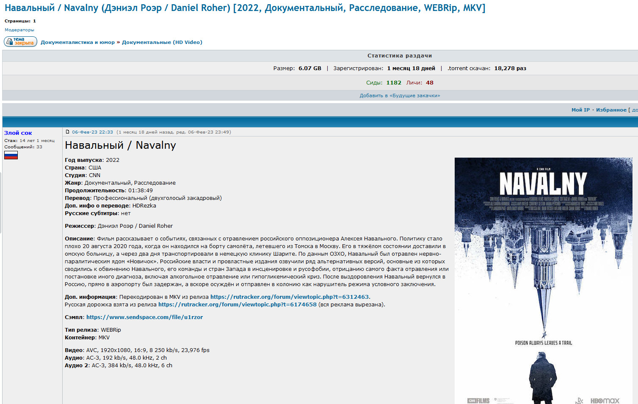Open Избранное from the blue bar
638x404 pixels.
[x=611, y=110]
